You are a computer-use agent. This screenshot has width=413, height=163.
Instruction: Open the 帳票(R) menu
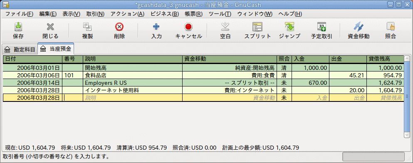coord(193,14)
